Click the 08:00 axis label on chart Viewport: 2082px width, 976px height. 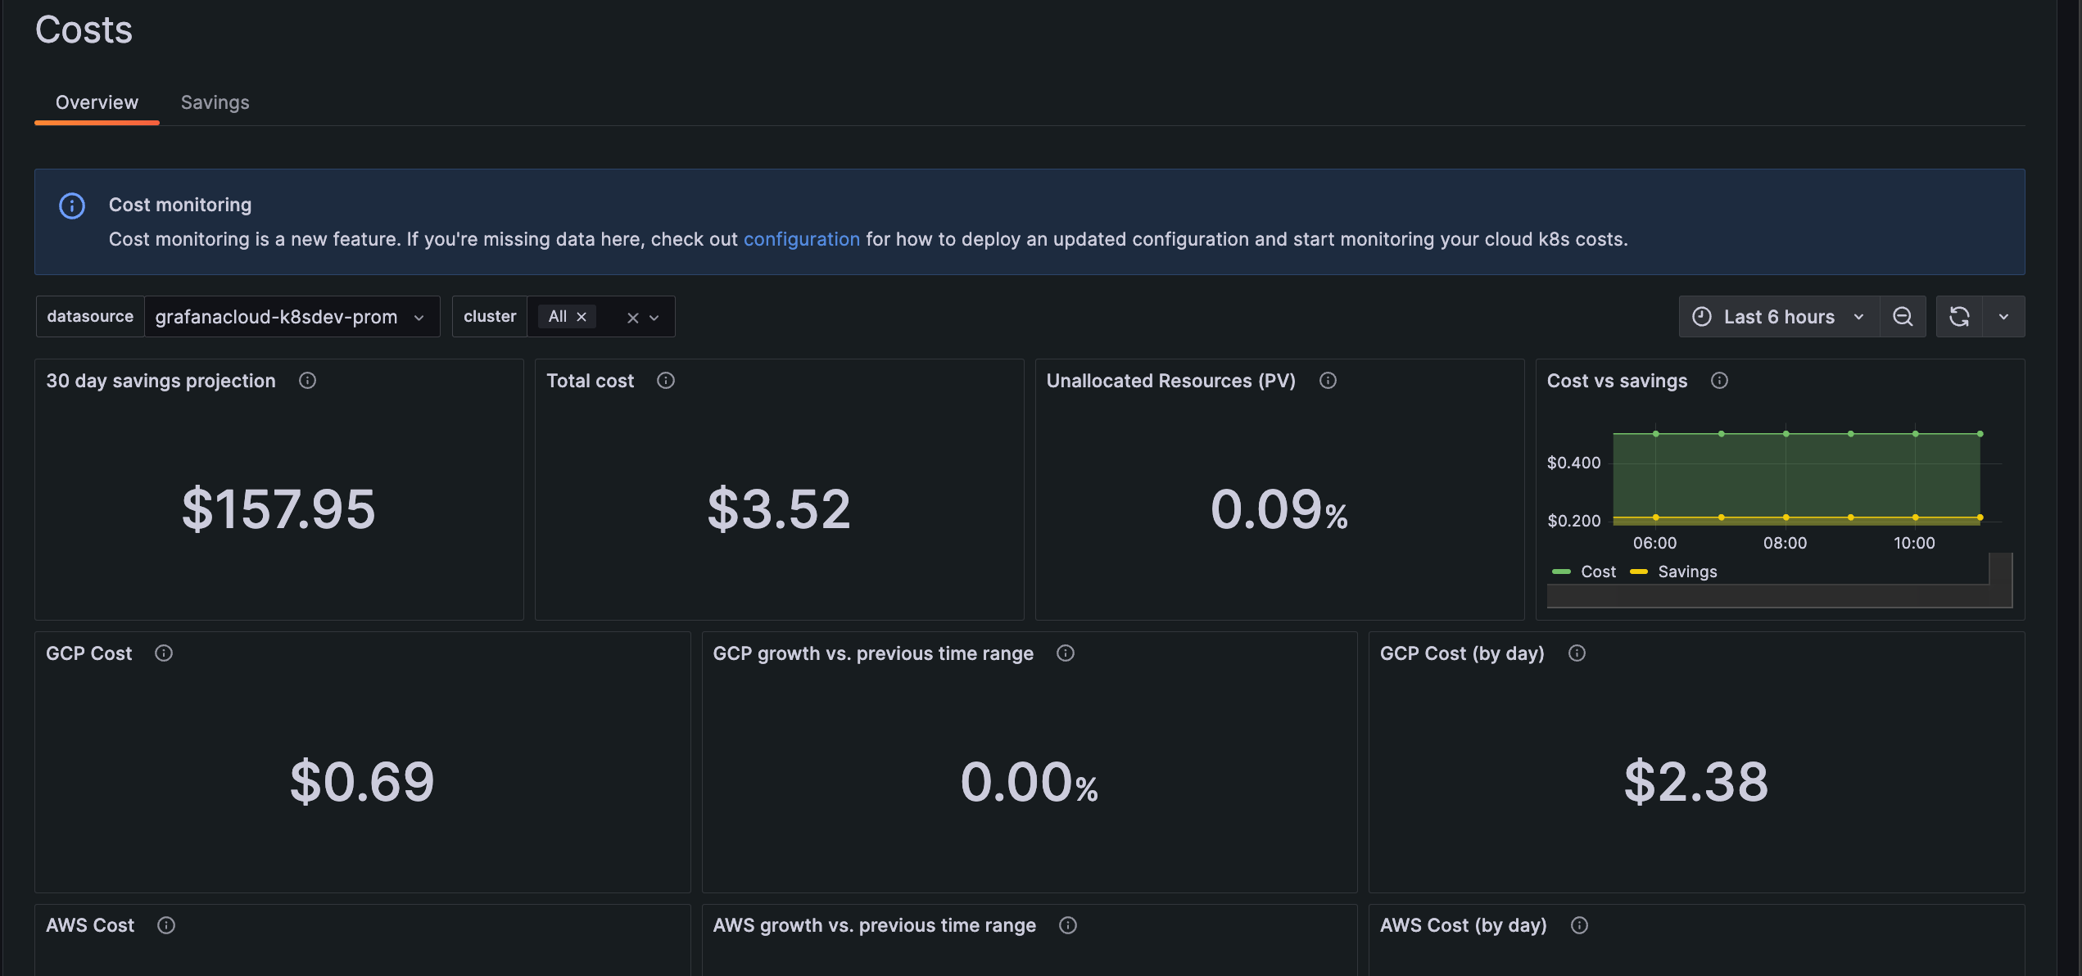point(1785,543)
